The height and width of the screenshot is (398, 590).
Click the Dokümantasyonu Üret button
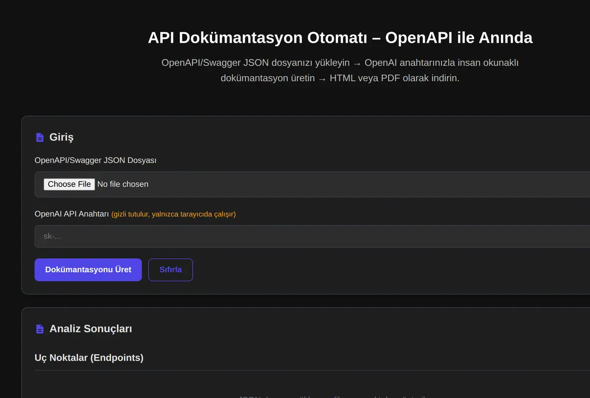88,270
